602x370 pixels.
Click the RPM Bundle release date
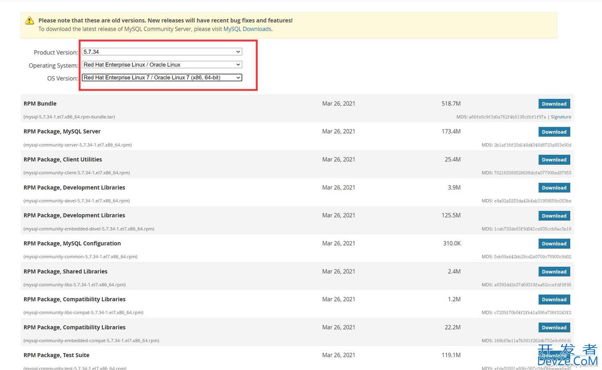pos(339,104)
